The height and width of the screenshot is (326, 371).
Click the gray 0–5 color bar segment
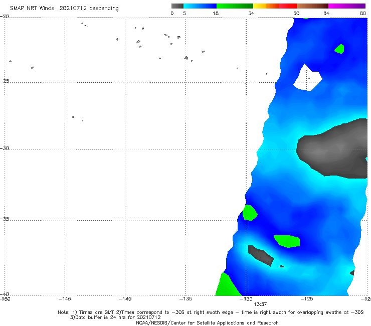click(177, 6)
